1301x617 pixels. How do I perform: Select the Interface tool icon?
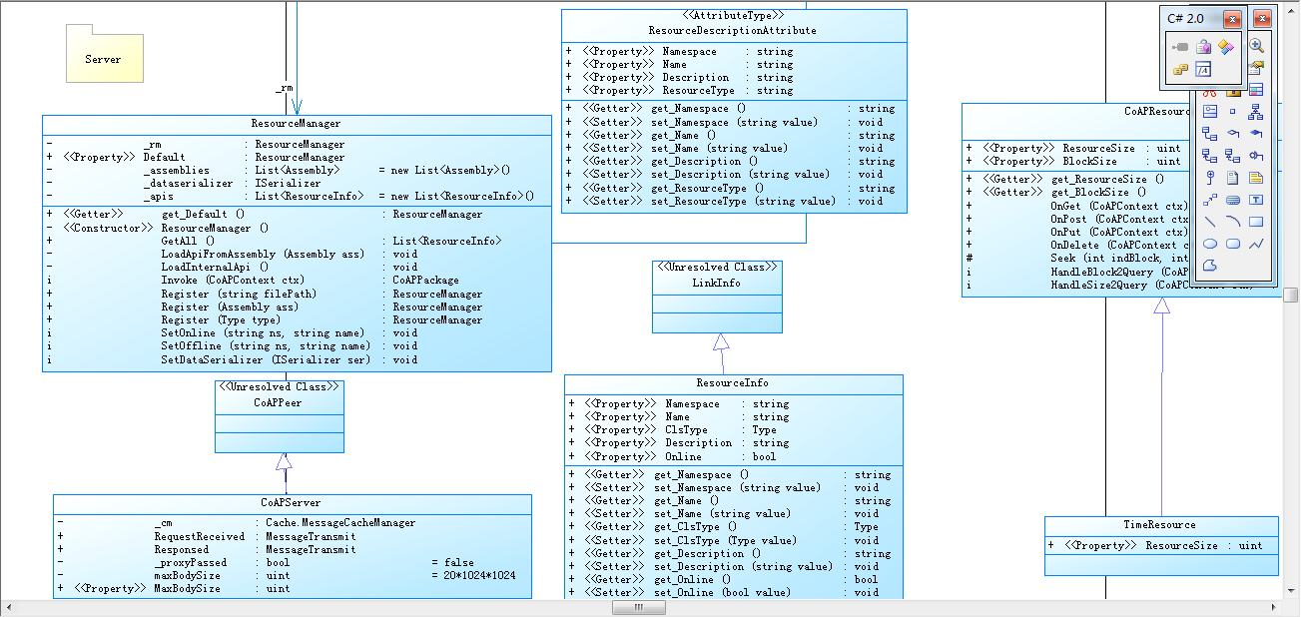pos(1209,111)
